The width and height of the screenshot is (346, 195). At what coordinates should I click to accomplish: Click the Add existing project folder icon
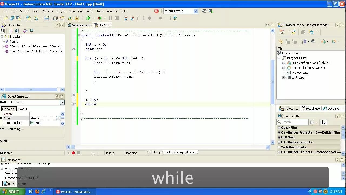293,32
